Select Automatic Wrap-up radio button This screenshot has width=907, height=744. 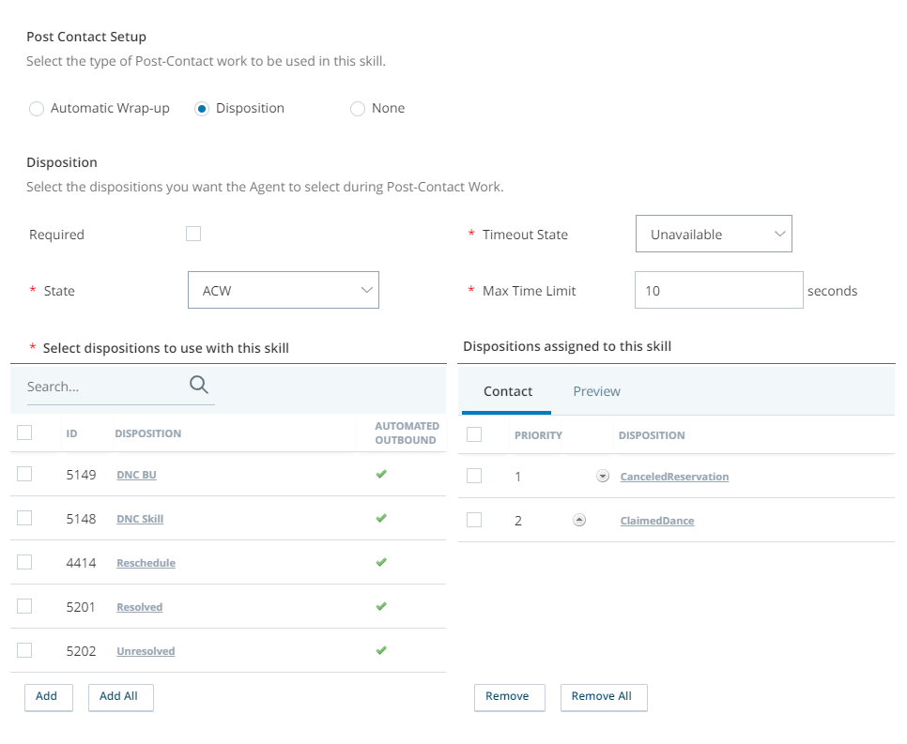37,109
